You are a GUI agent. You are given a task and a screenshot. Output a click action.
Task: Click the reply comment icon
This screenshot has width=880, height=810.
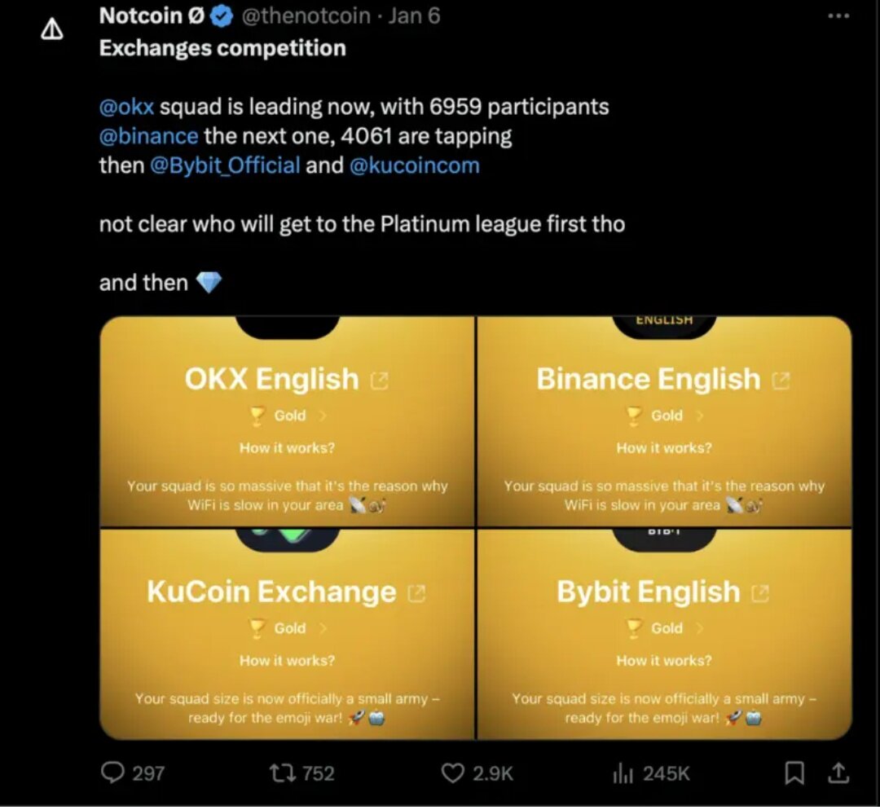tap(112, 773)
